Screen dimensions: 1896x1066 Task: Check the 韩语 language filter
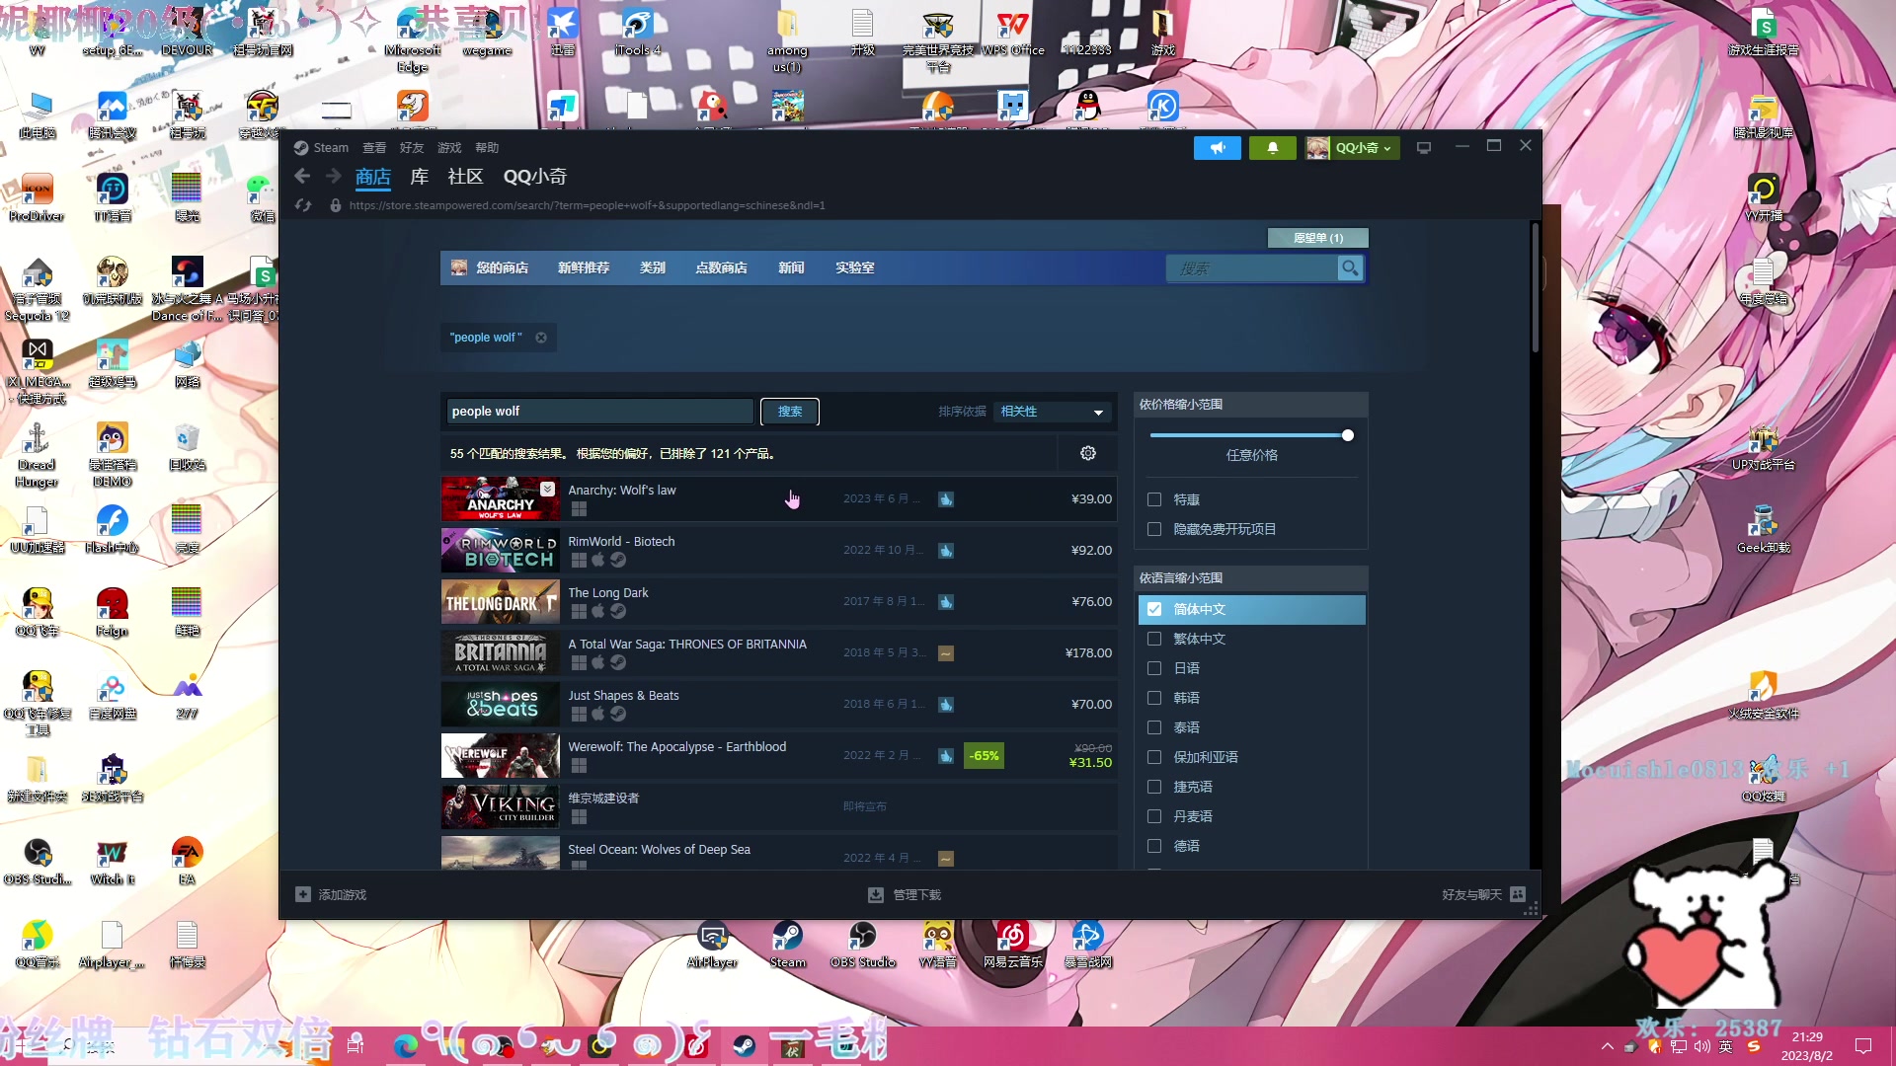click(1154, 698)
